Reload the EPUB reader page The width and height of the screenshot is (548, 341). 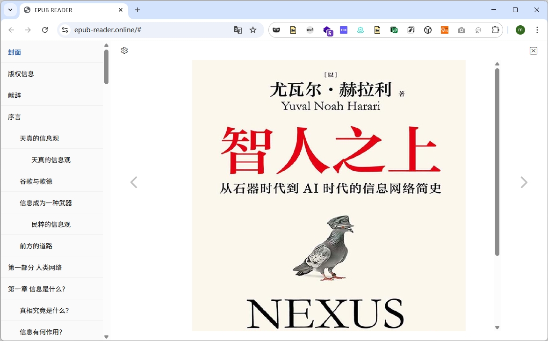(x=45, y=30)
